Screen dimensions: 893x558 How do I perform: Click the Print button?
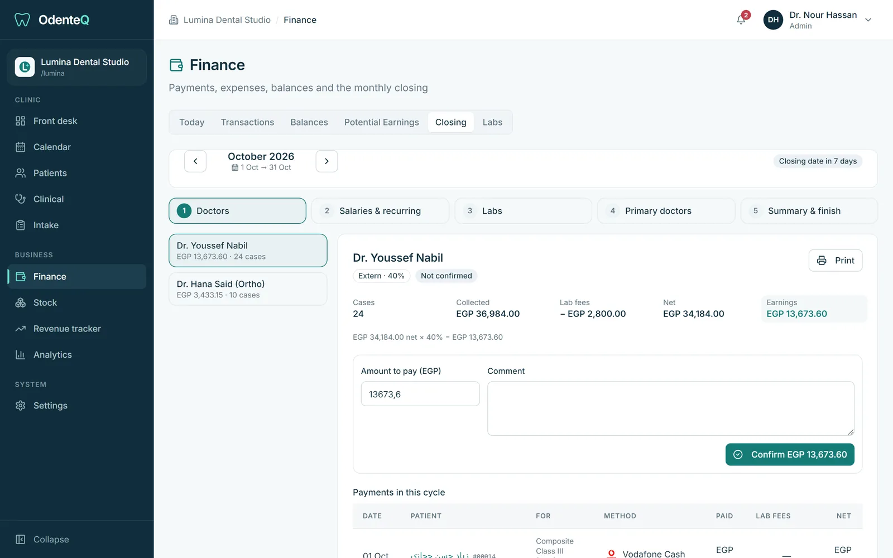(836, 261)
